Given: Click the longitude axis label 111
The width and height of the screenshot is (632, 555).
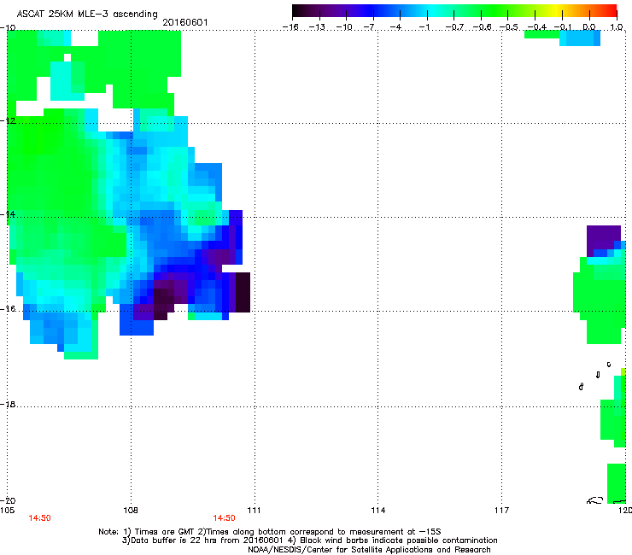Looking at the screenshot, I should [254, 511].
